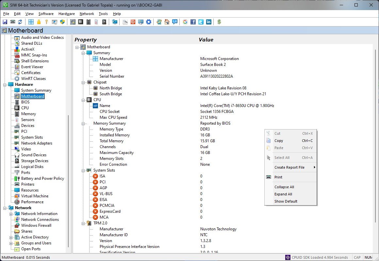Image resolution: width=379 pixels, height=261 pixels.
Task: Click the CPU chip toolbar icon
Action: point(80,22)
